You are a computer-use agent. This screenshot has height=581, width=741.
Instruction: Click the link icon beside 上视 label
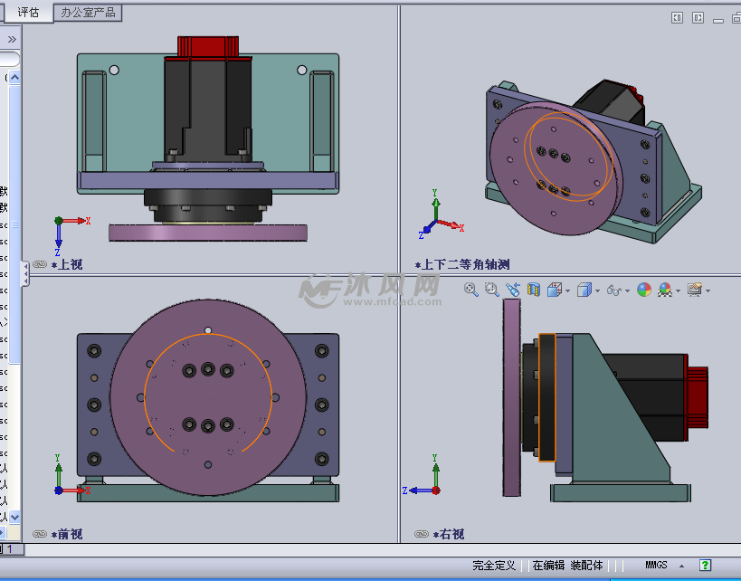point(40,264)
